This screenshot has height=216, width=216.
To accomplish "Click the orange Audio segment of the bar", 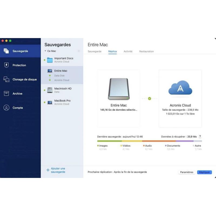I will tap(159, 141).
